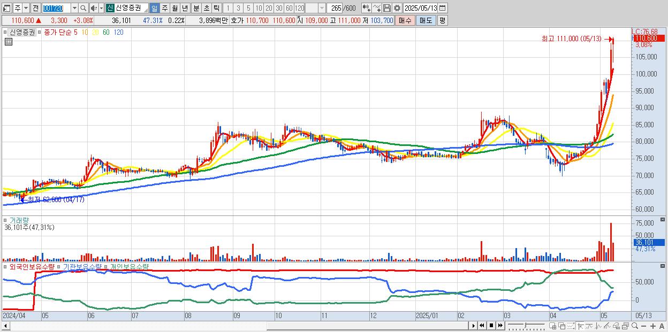Select the weekly (주) period toggle
The width and height of the screenshot is (668, 332).
click(164, 8)
